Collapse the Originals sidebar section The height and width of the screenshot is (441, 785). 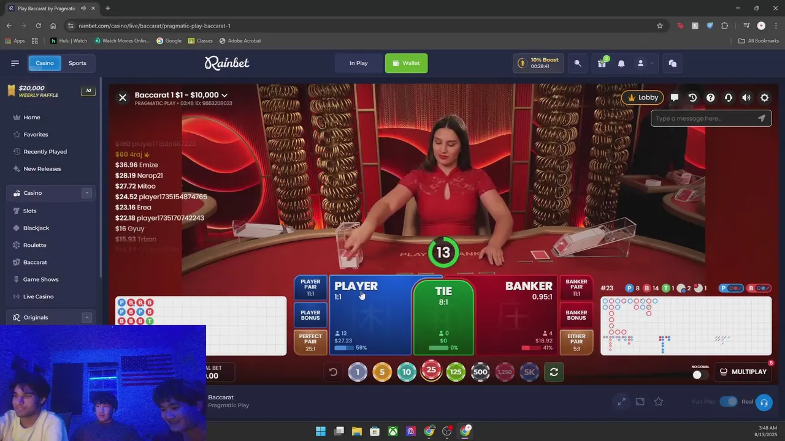pyautogui.click(x=86, y=317)
